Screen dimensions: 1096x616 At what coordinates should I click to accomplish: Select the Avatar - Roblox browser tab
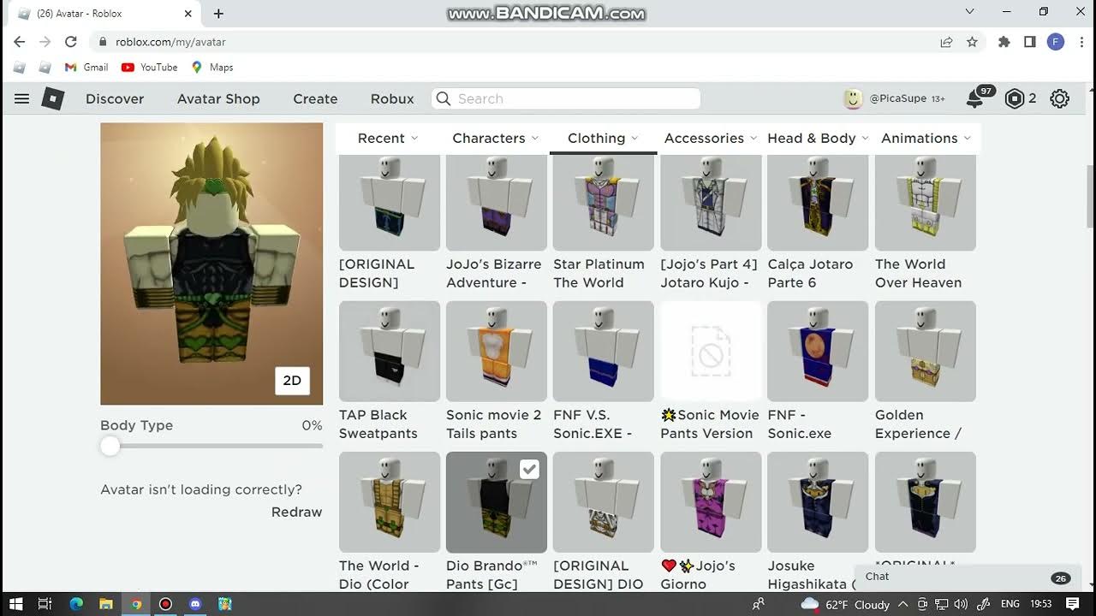tap(103, 14)
